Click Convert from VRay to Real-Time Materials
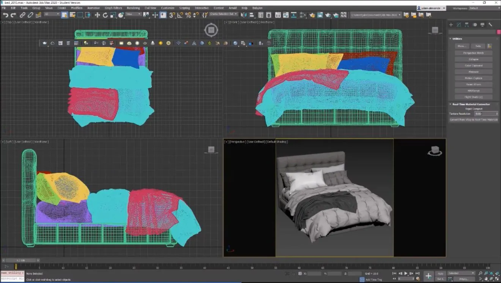 [x=473, y=120]
